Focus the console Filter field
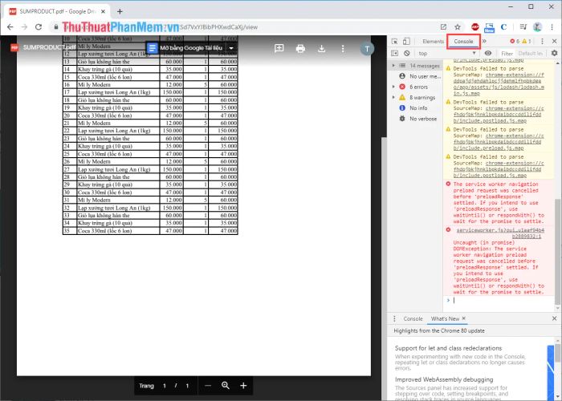The image size is (562, 401). pos(507,54)
